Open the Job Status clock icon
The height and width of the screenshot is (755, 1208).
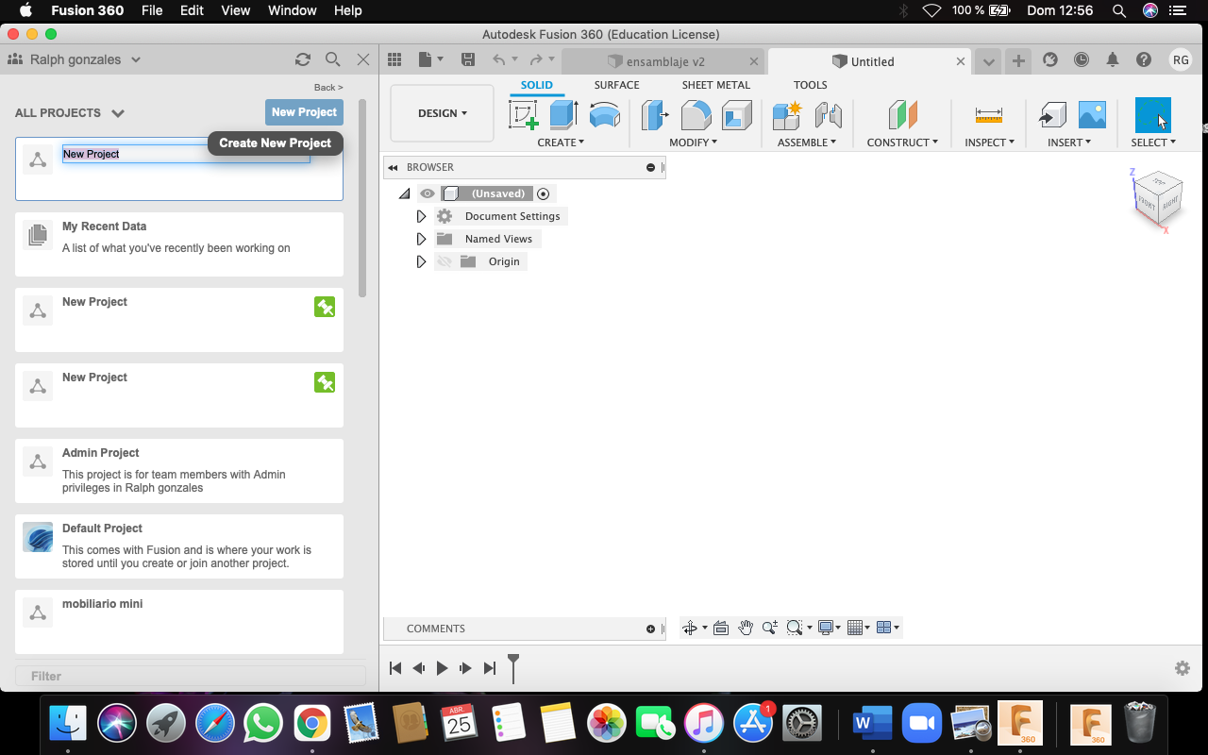1082,59
